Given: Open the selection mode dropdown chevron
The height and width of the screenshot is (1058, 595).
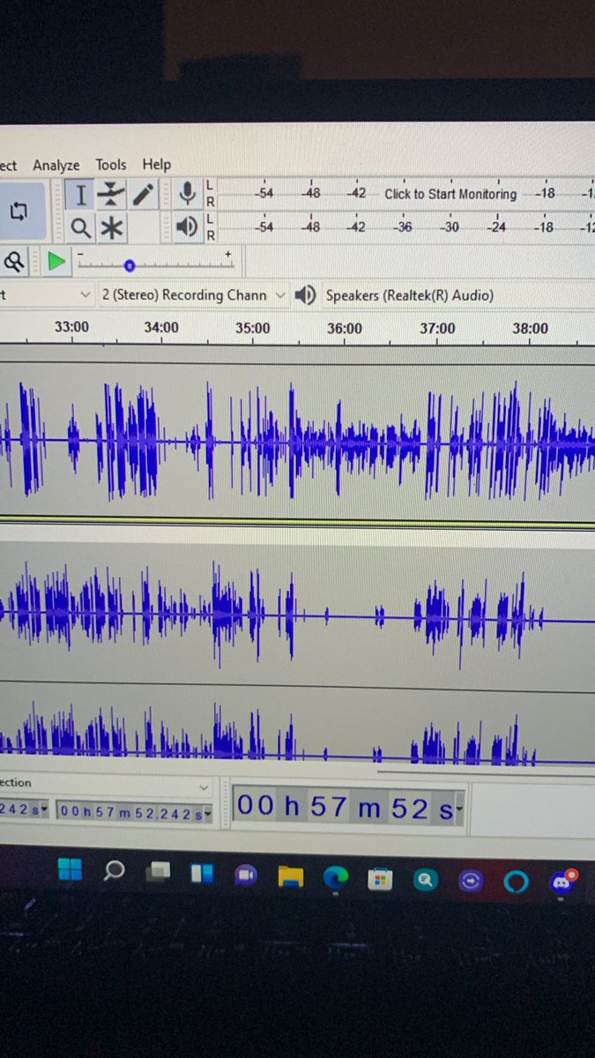Looking at the screenshot, I should pyautogui.click(x=205, y=786).
